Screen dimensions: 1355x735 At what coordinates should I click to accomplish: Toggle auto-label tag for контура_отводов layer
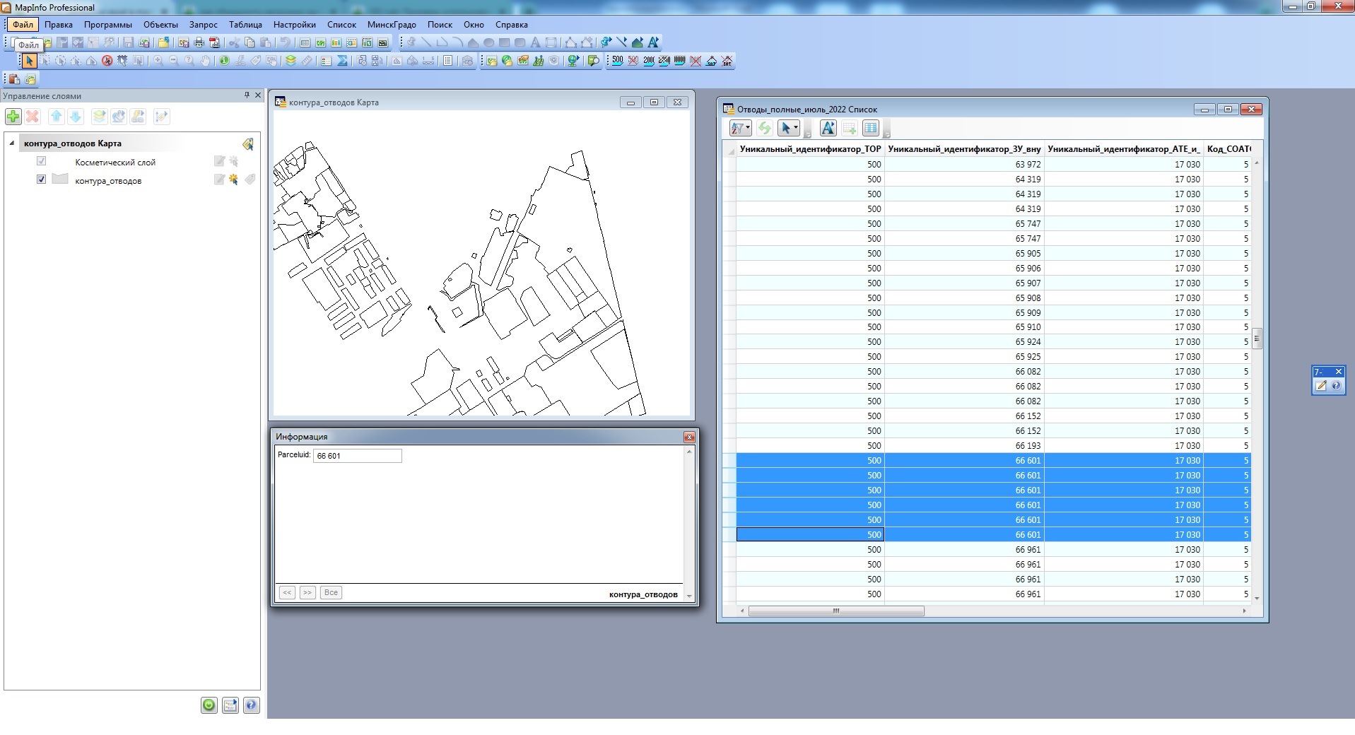250,180
